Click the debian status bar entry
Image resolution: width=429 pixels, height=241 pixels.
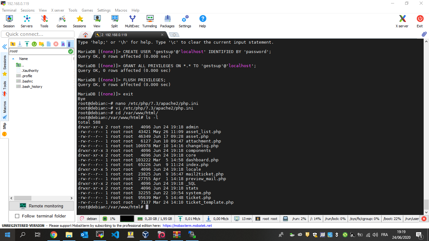89,219
